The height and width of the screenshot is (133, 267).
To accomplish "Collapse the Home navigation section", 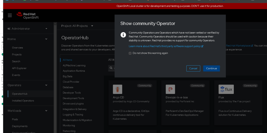I will coord(27,39).
